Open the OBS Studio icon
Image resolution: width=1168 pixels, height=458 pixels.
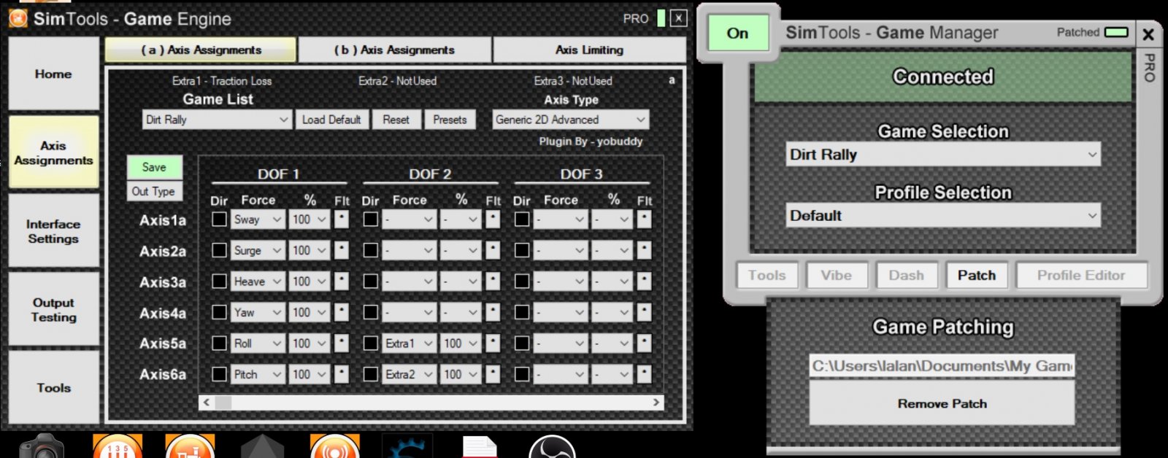pos(552,446)
